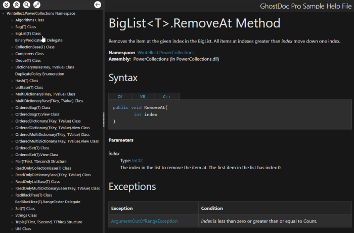The image size is (354, 233).
Task: Select BinaryPredicate Delegate in tree
Action: [38, 40]
